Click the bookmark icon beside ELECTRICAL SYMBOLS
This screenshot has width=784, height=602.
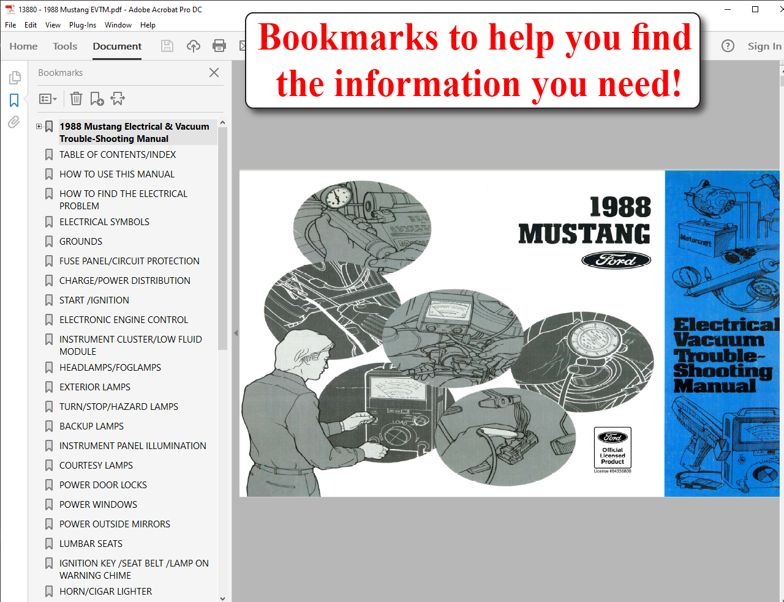(x=49, y=222)
